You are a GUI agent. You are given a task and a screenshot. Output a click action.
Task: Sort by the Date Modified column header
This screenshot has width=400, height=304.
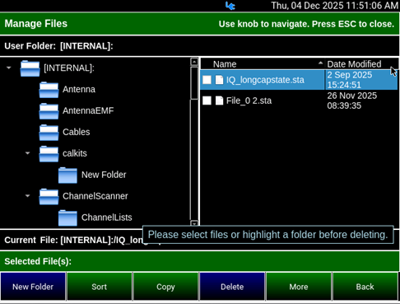tap(361, 64)
